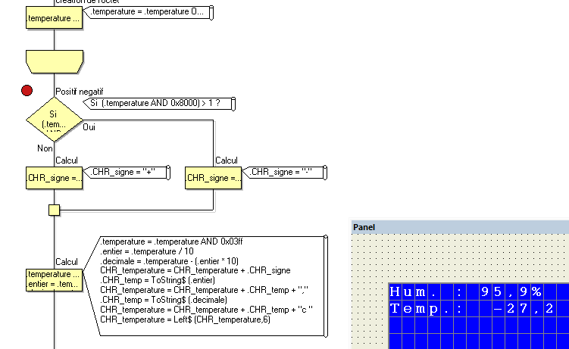Click the '.CHR_temp = ToString$ (.decimale)' line
This screenshot has height=349, width=569.
pyautogui.click(x=164, y=300)
